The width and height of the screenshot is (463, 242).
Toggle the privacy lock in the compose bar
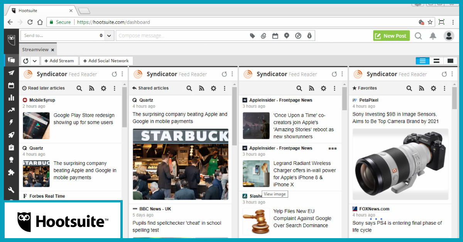click(x=309, y=35)
